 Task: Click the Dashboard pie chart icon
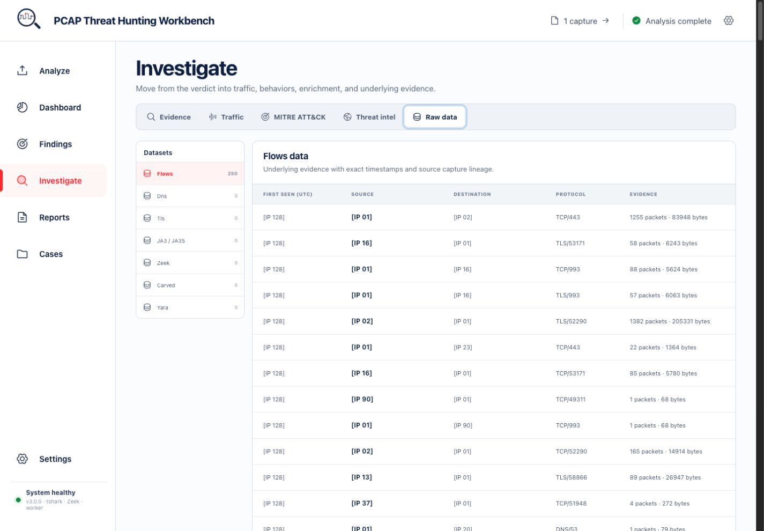point(22,107)
